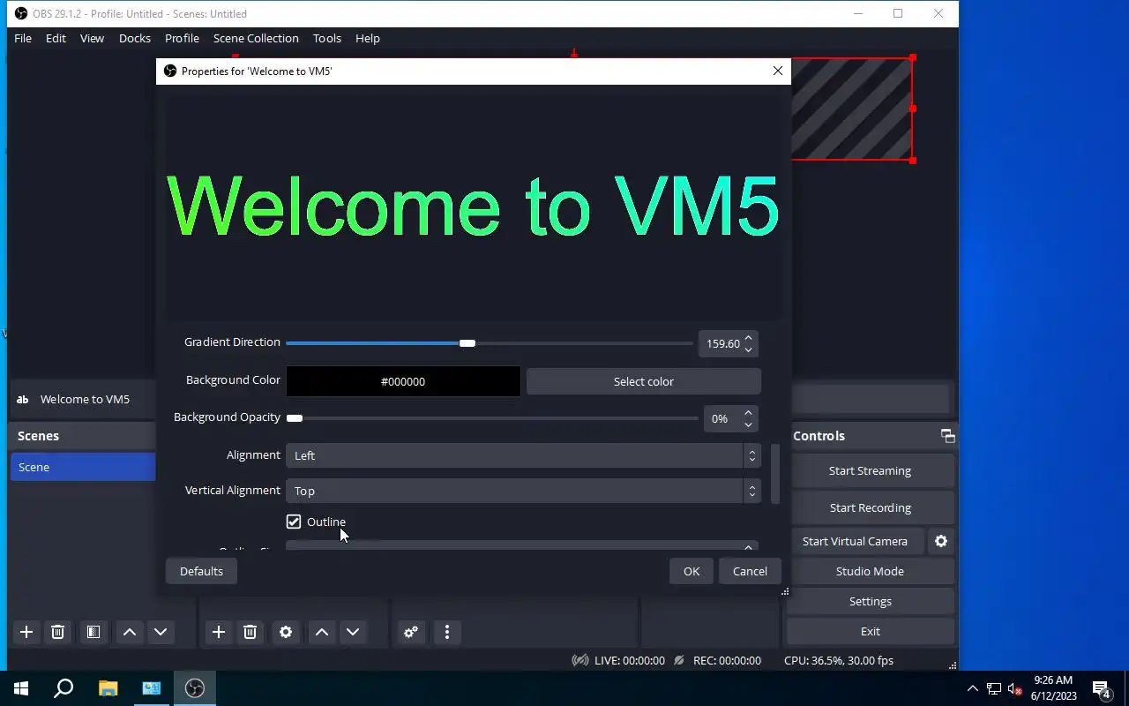
Task: Click the Properties dialog vertical scrollbar
Action: coord(775,474)
